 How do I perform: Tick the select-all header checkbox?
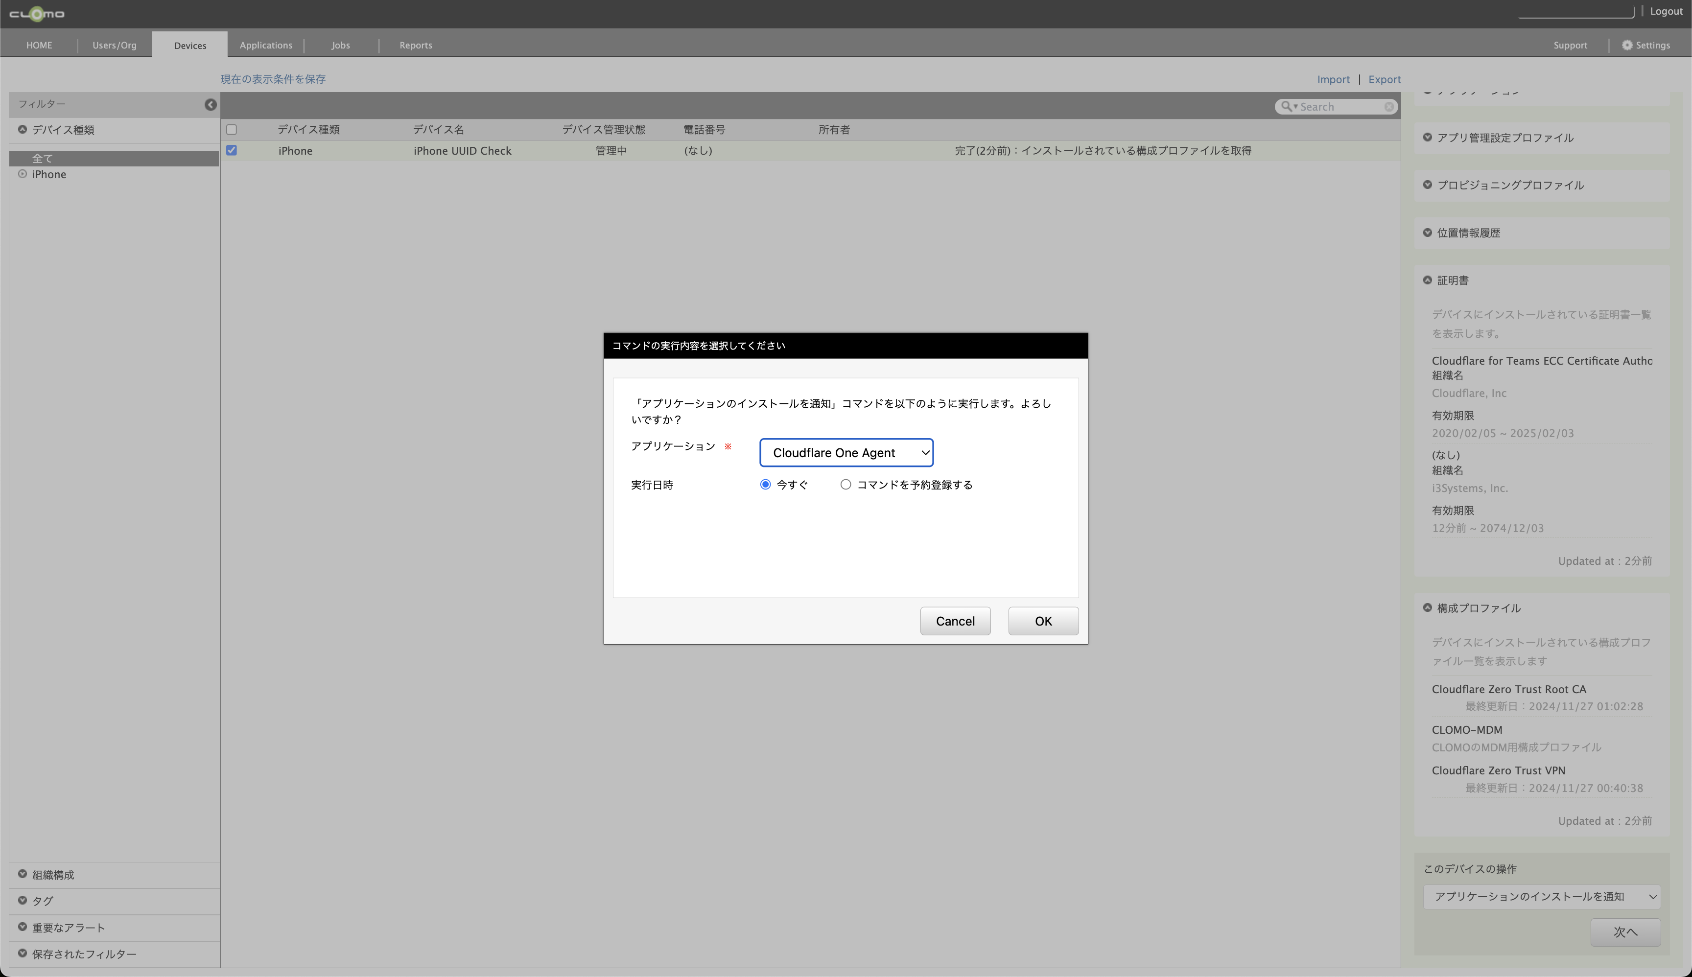coord(232,130)
